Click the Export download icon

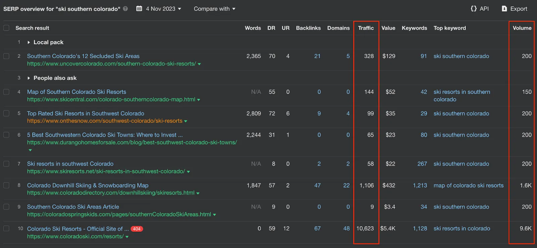[504, 9]
